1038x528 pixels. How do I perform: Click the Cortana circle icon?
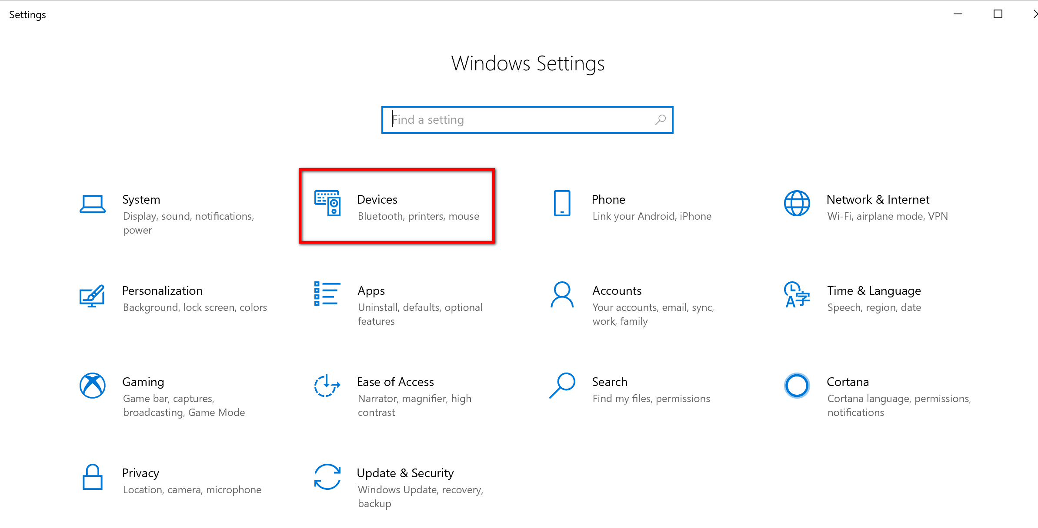797,386
